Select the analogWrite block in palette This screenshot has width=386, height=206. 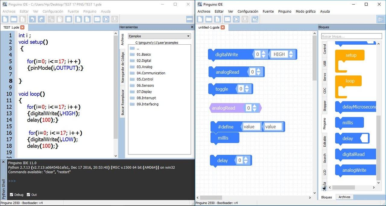[x=356, y=170]
